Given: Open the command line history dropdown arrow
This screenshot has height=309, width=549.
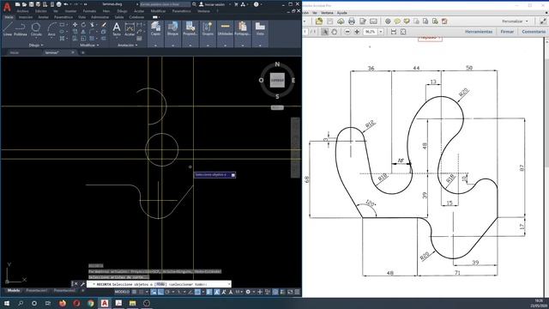Looking at the screenshot, I should tap(229, 284).
